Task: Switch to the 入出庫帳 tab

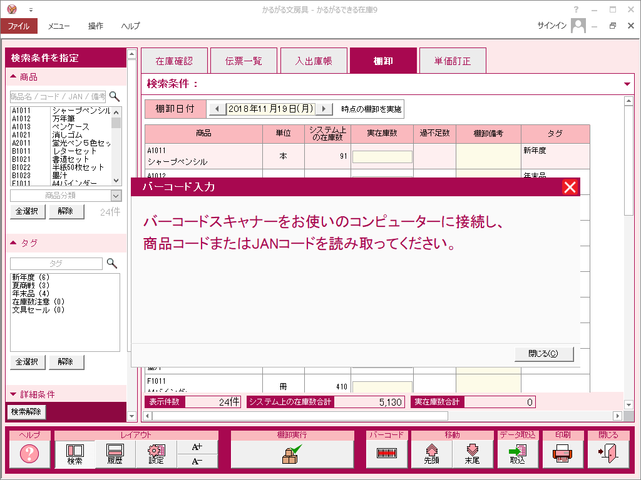Action: pyautogui.click(x=314, y=61)
